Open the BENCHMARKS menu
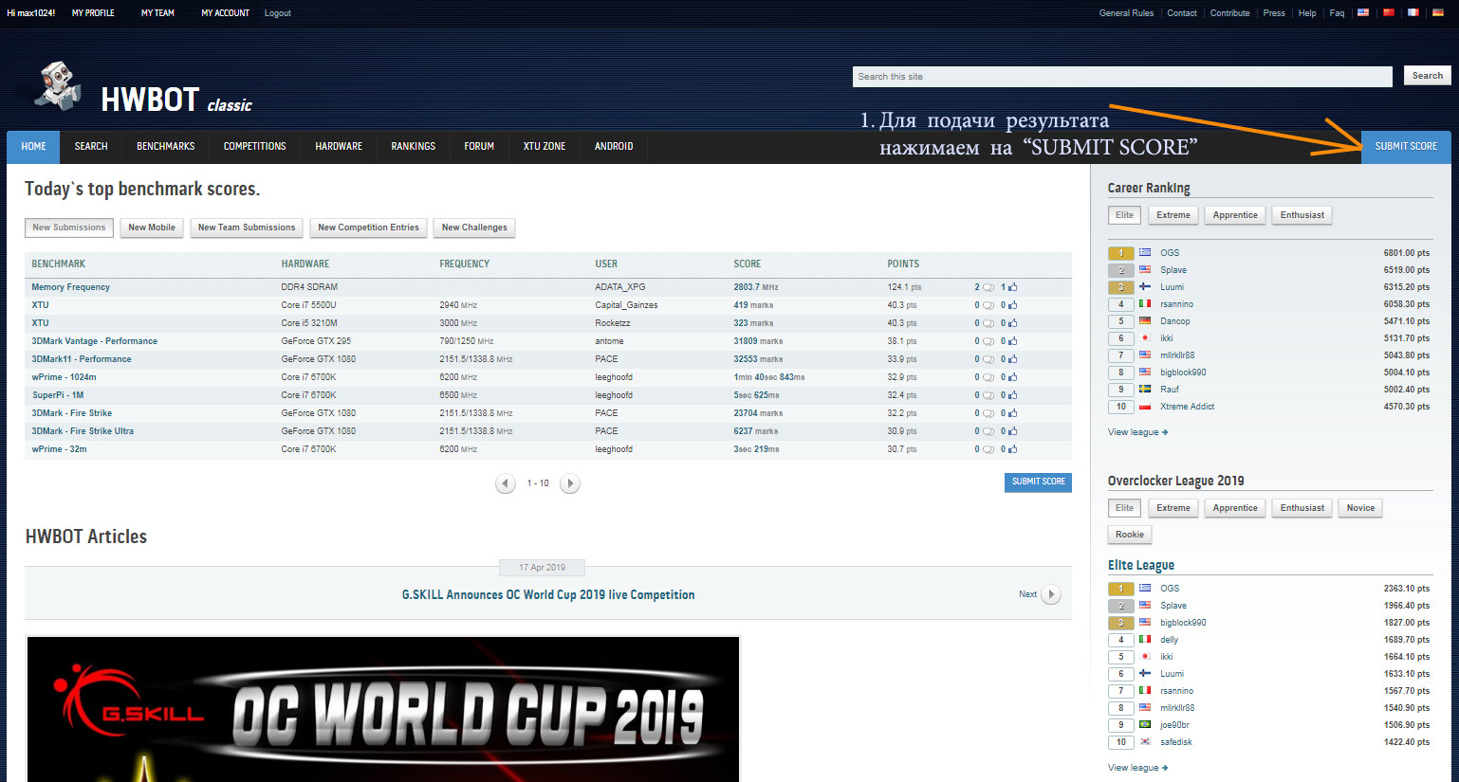1459x782 pixels. [166, 147]
